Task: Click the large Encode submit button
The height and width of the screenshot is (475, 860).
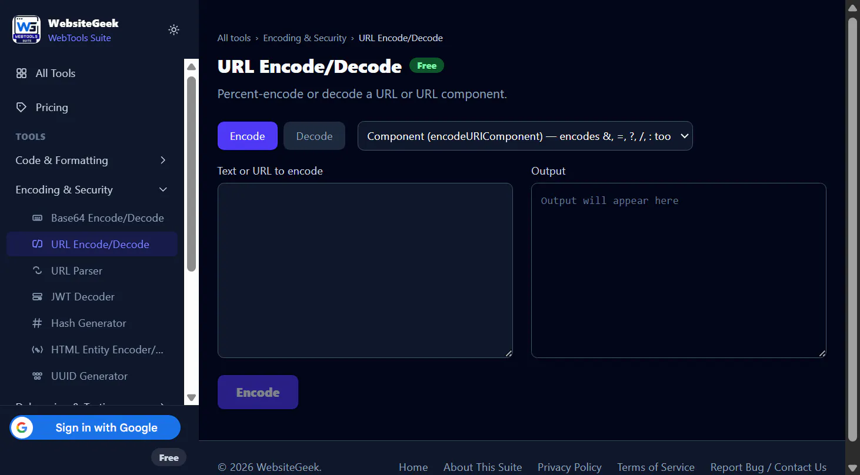Action: [258, 392]
